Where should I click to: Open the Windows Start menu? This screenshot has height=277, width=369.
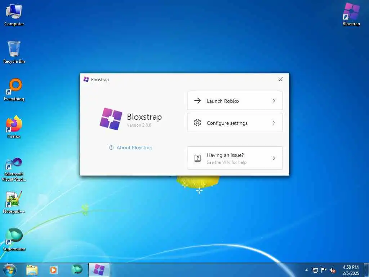(10, 270)
